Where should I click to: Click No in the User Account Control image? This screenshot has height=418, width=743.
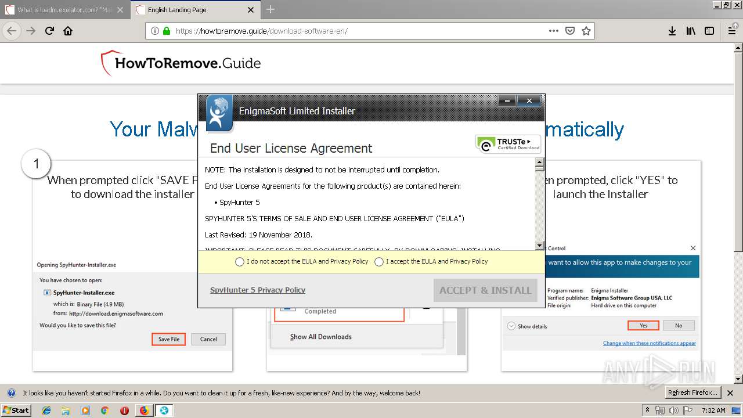679,326
